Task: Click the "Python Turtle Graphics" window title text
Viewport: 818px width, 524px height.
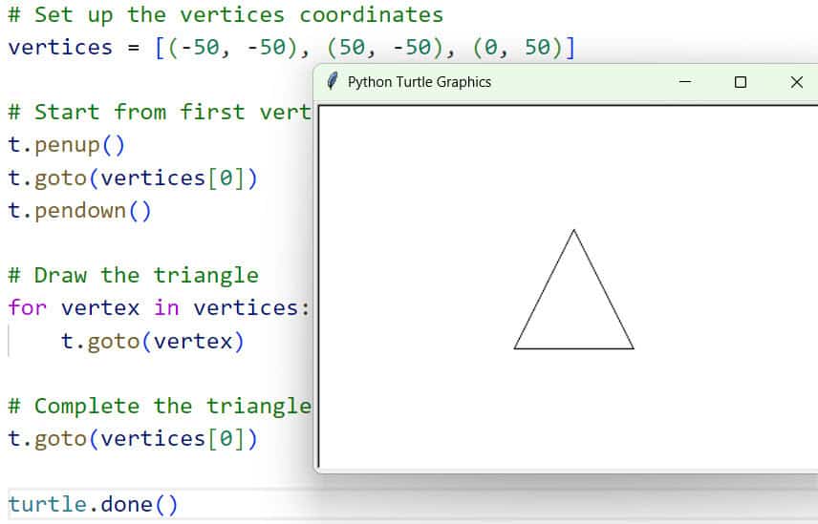Action: coord(419,82)
